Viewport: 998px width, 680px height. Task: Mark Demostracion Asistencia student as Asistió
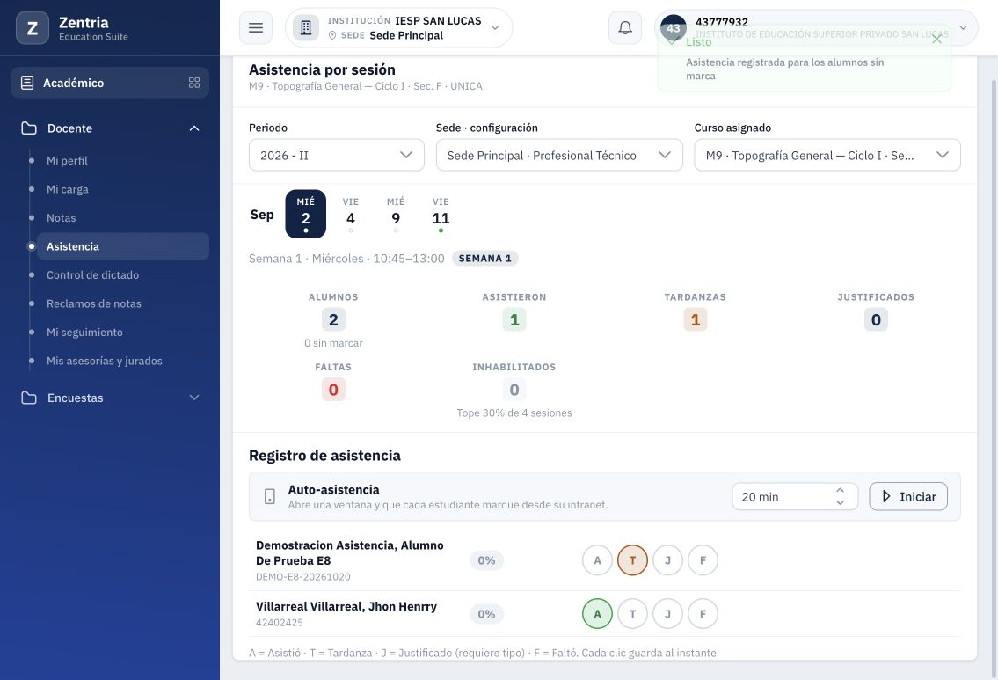pos(597,560)
